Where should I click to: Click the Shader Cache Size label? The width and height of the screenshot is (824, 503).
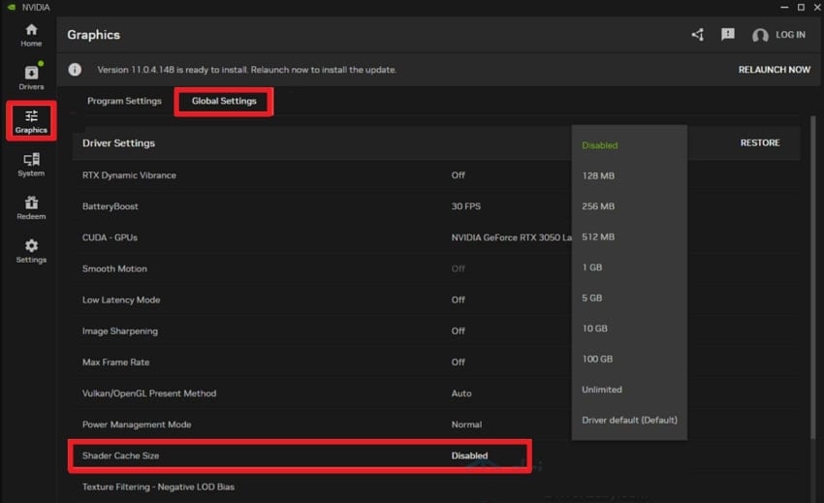(x=120, y=456)
